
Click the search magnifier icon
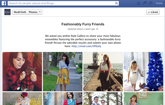(116, 3)
